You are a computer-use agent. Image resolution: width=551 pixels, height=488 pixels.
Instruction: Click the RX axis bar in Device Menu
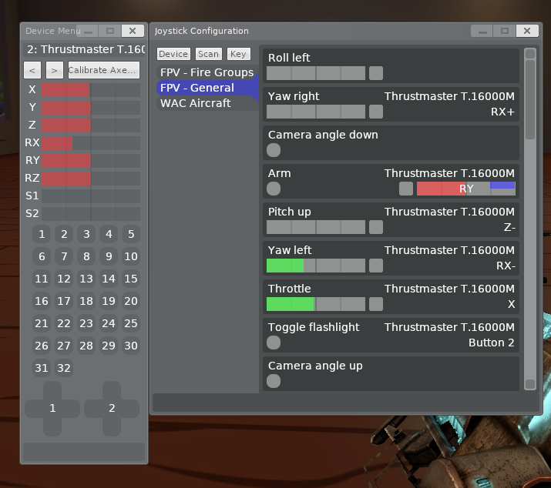point(91,143)
